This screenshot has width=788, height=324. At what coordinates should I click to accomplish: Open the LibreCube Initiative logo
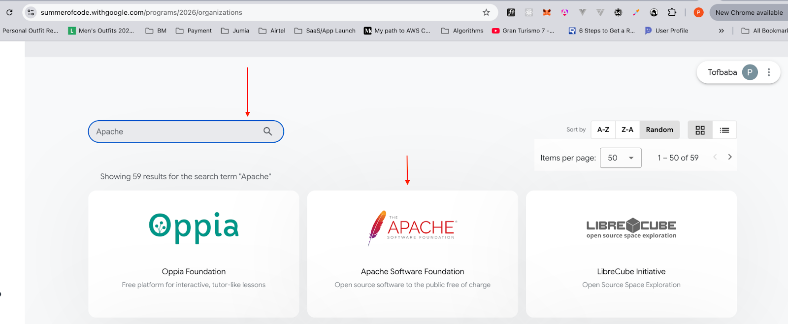pos(631,228)
